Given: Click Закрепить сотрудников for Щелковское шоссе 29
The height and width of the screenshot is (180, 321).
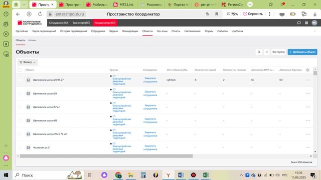Looking at the screenshot, I should 150,93.
